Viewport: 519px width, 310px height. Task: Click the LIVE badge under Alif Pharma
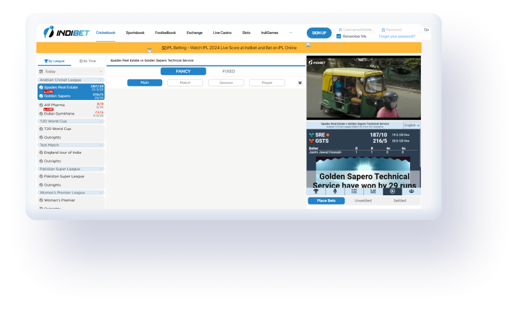49,109
